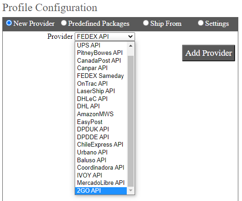This screenshot has width=242, height=201.
Task: Select EasyPost in the provider list
Action: click(101, 122)
